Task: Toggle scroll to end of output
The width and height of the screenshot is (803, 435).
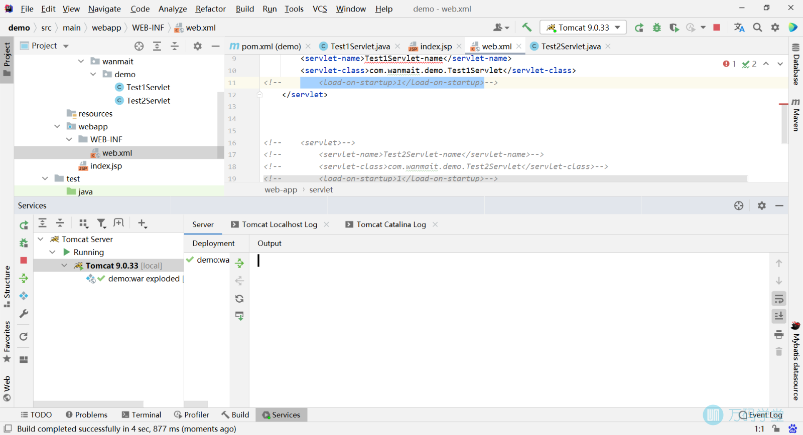Action: (779, 316)
